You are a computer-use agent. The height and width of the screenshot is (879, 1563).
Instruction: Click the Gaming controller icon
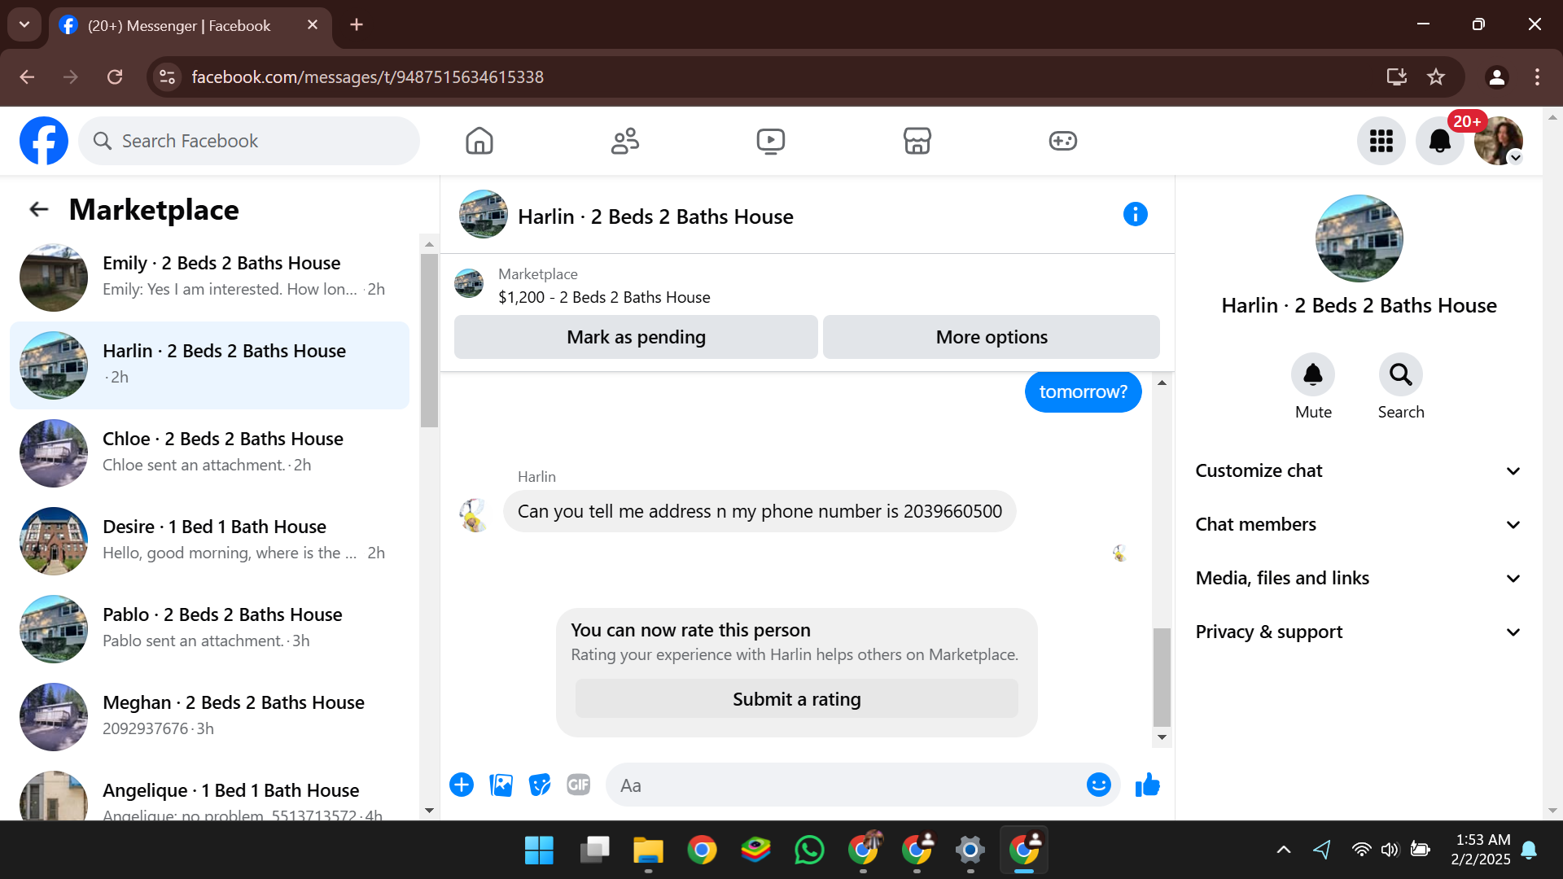[x=1062, y=141]
